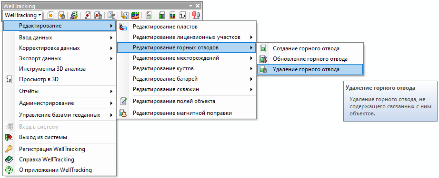Open Справка WellTracking help

tap(60, 159)
